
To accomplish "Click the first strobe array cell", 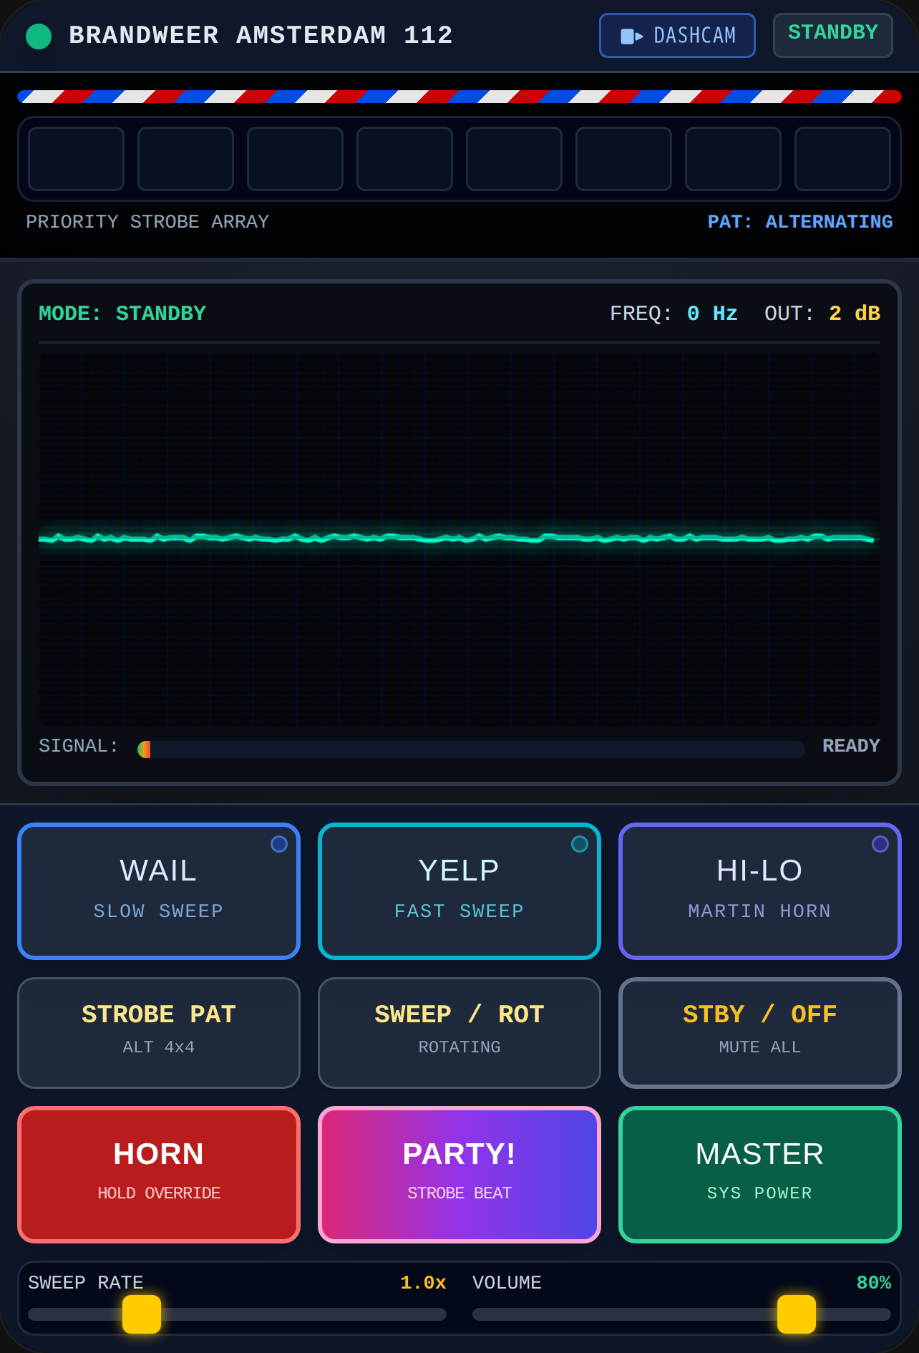I will 76,159.
